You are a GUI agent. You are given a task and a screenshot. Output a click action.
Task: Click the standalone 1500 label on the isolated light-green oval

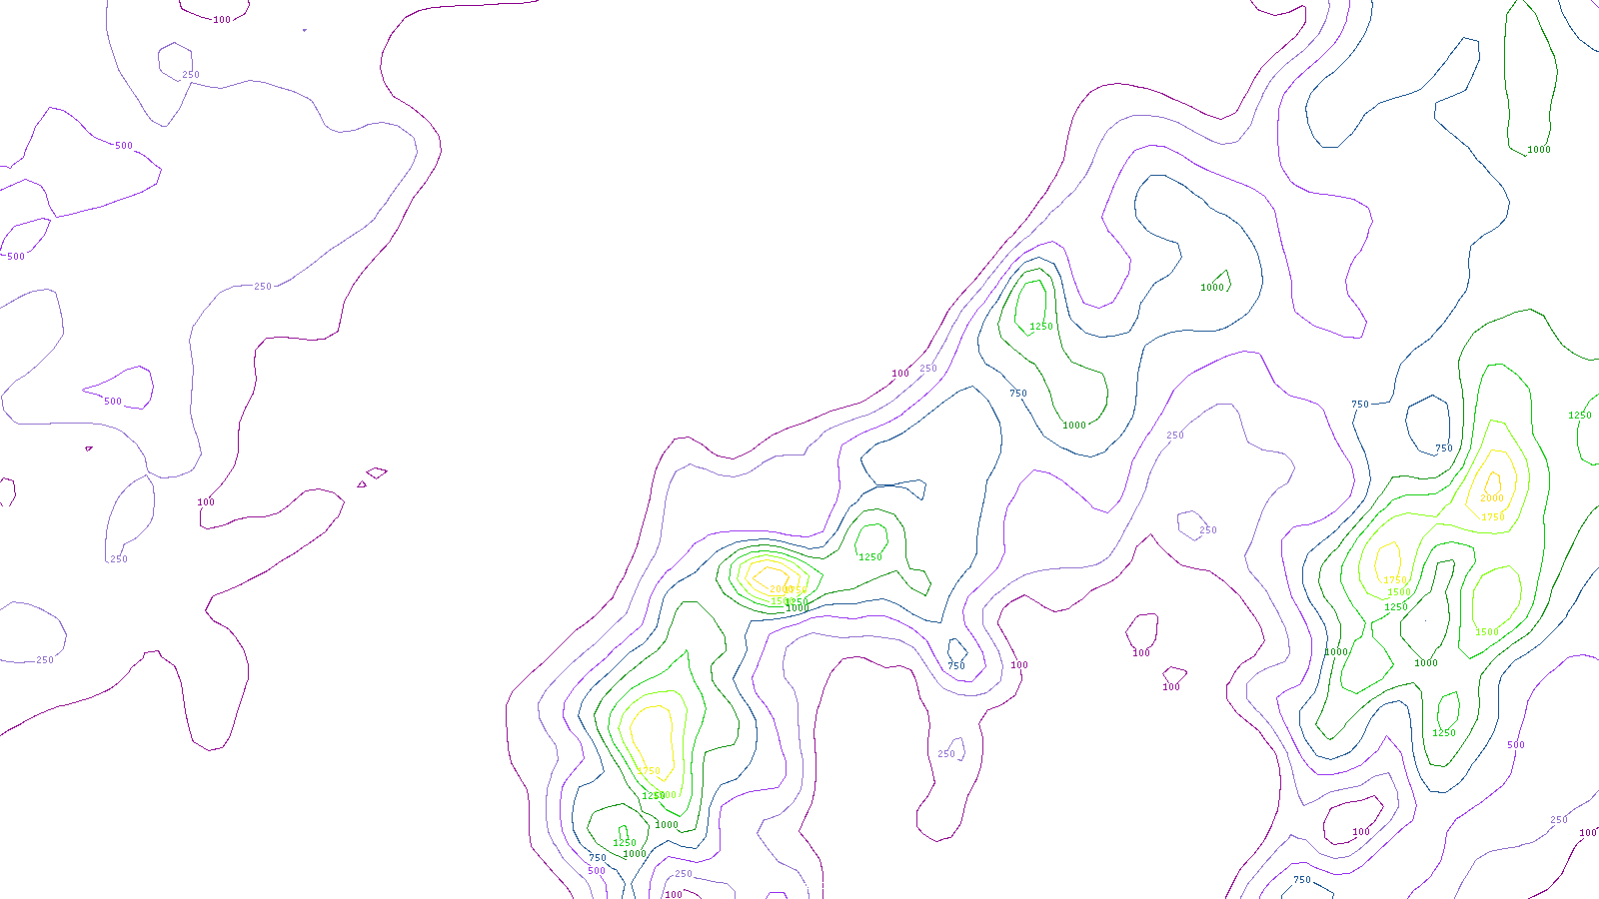[1487, 632]
